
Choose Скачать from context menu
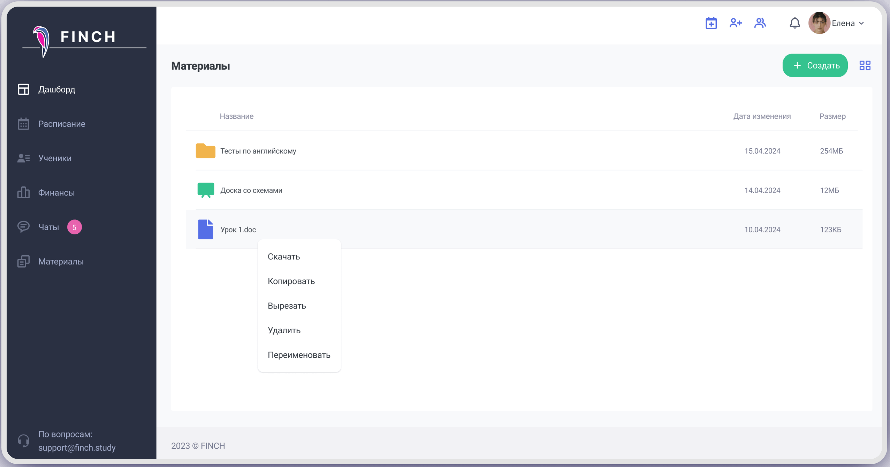(x=283, y=257)
